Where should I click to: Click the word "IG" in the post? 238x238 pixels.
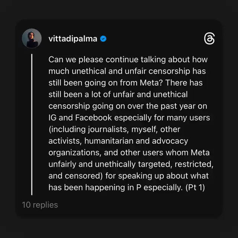click(x=52, y=118)
